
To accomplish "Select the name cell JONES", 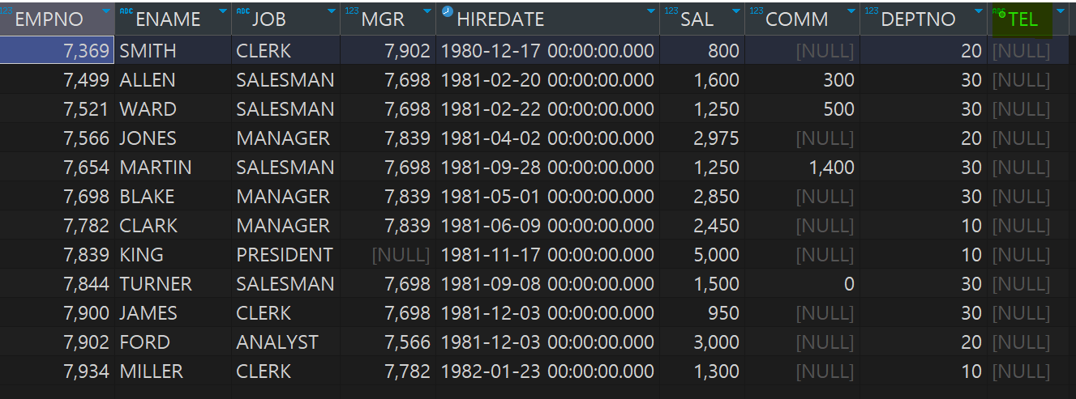I will pos(174,138).
